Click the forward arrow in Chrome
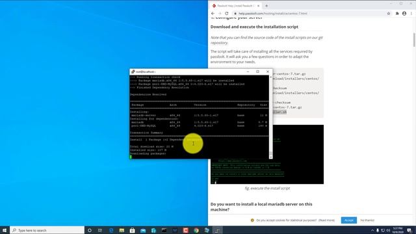Screen dimensions: 416x234 (x=220, y=14)
